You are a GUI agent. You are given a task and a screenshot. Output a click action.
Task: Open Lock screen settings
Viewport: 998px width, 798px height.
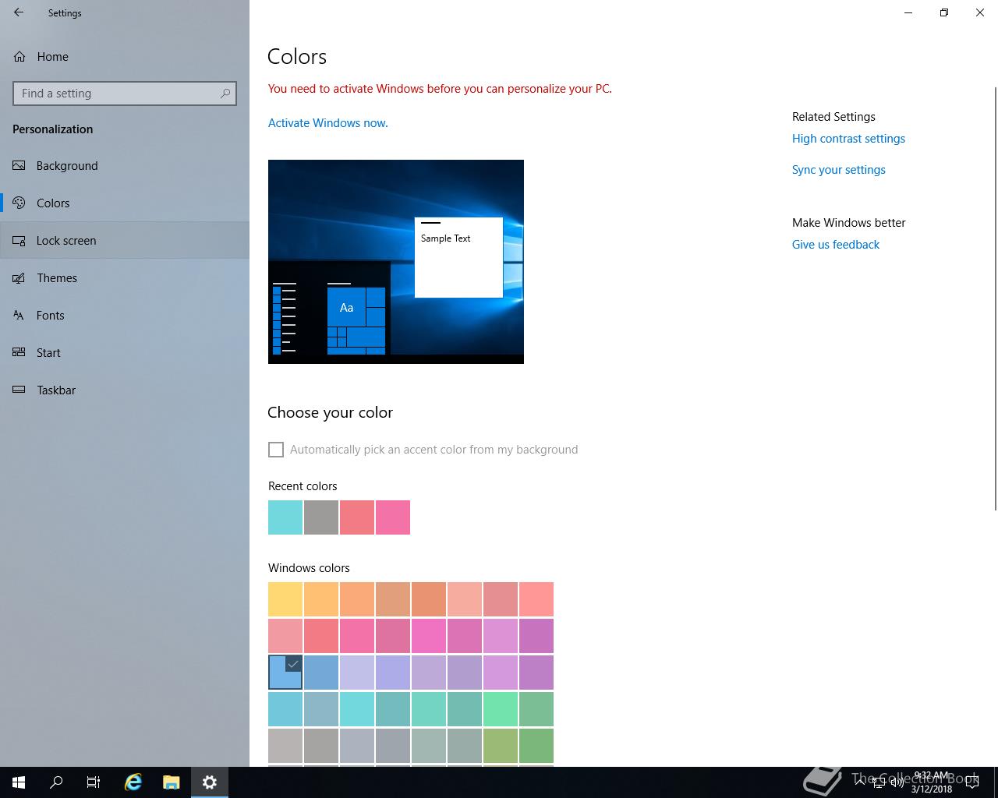tap(125, 241)
